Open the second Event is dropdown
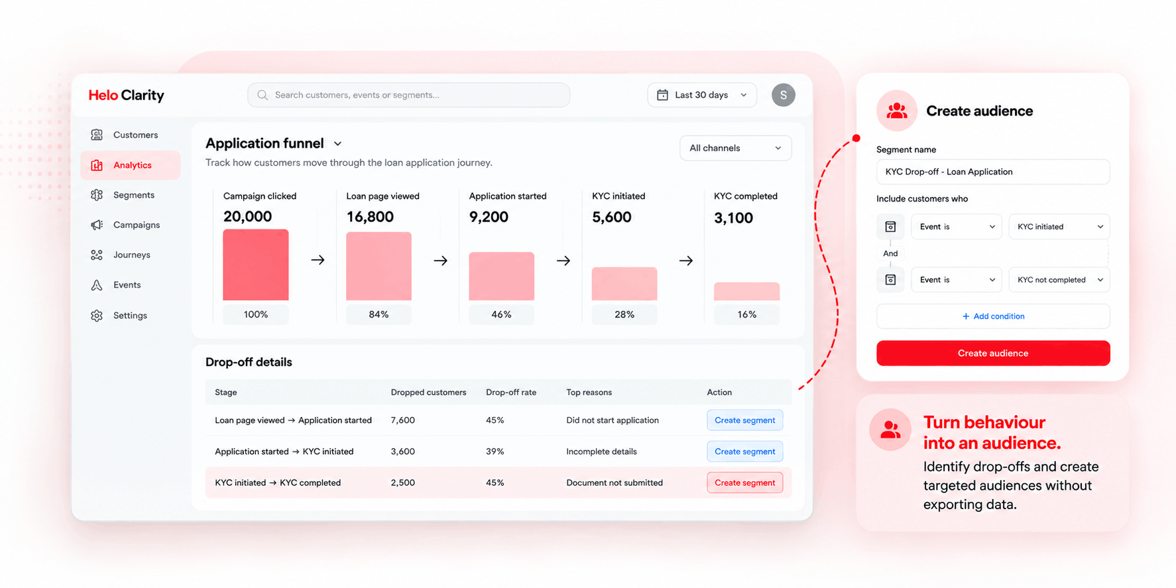The height and width of the screenshot is (588, 1176). point(956,280)
